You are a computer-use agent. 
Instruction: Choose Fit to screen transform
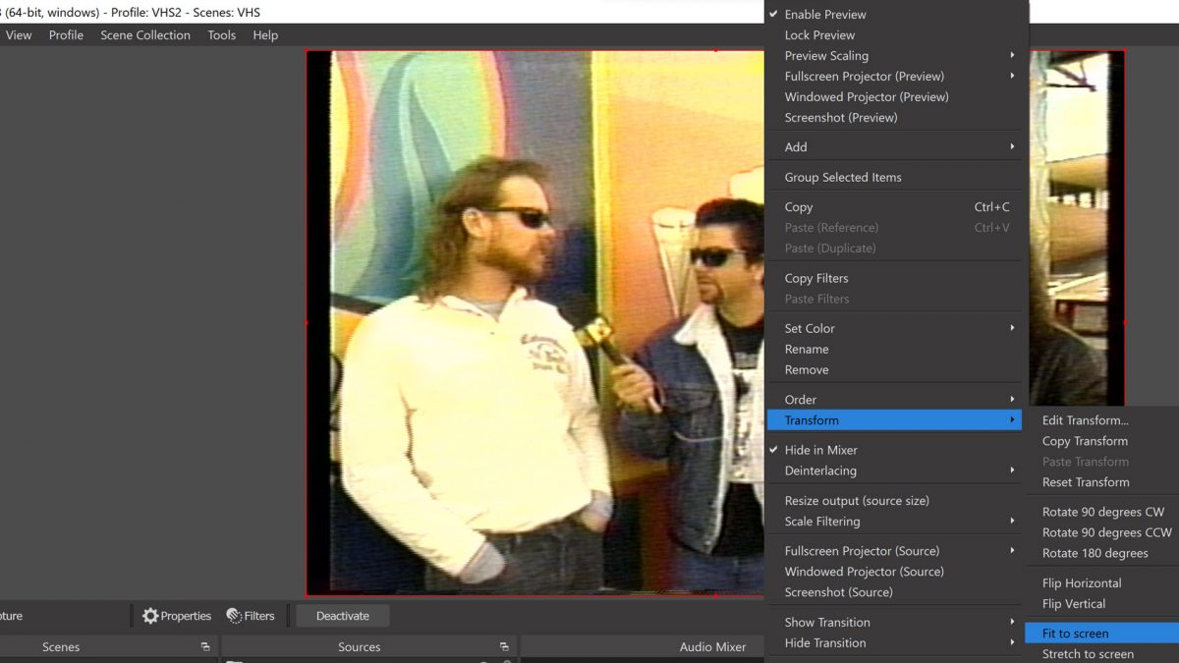(x=1075, y=634)
